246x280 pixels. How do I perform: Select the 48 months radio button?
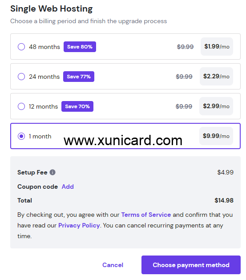coord(21,47)
